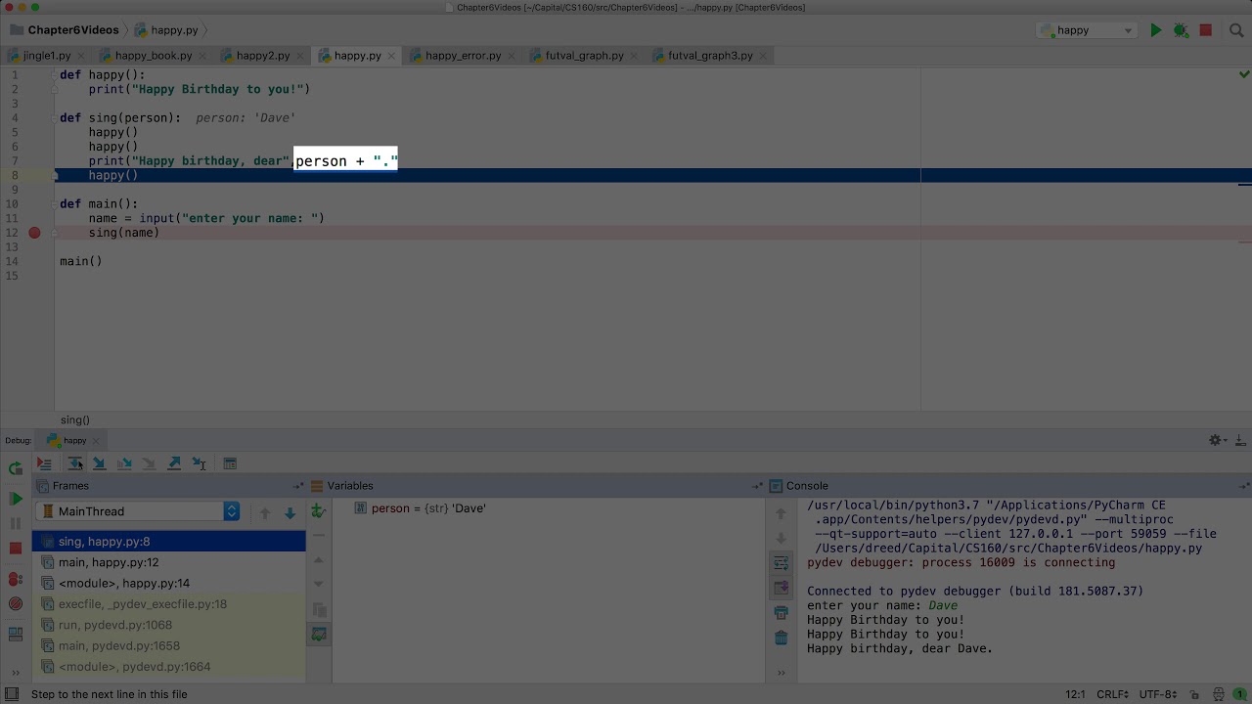Screen dimensions: 1252x704
Task: Change UTF-8 file encoding in status bar
Action: [1158, 694]
